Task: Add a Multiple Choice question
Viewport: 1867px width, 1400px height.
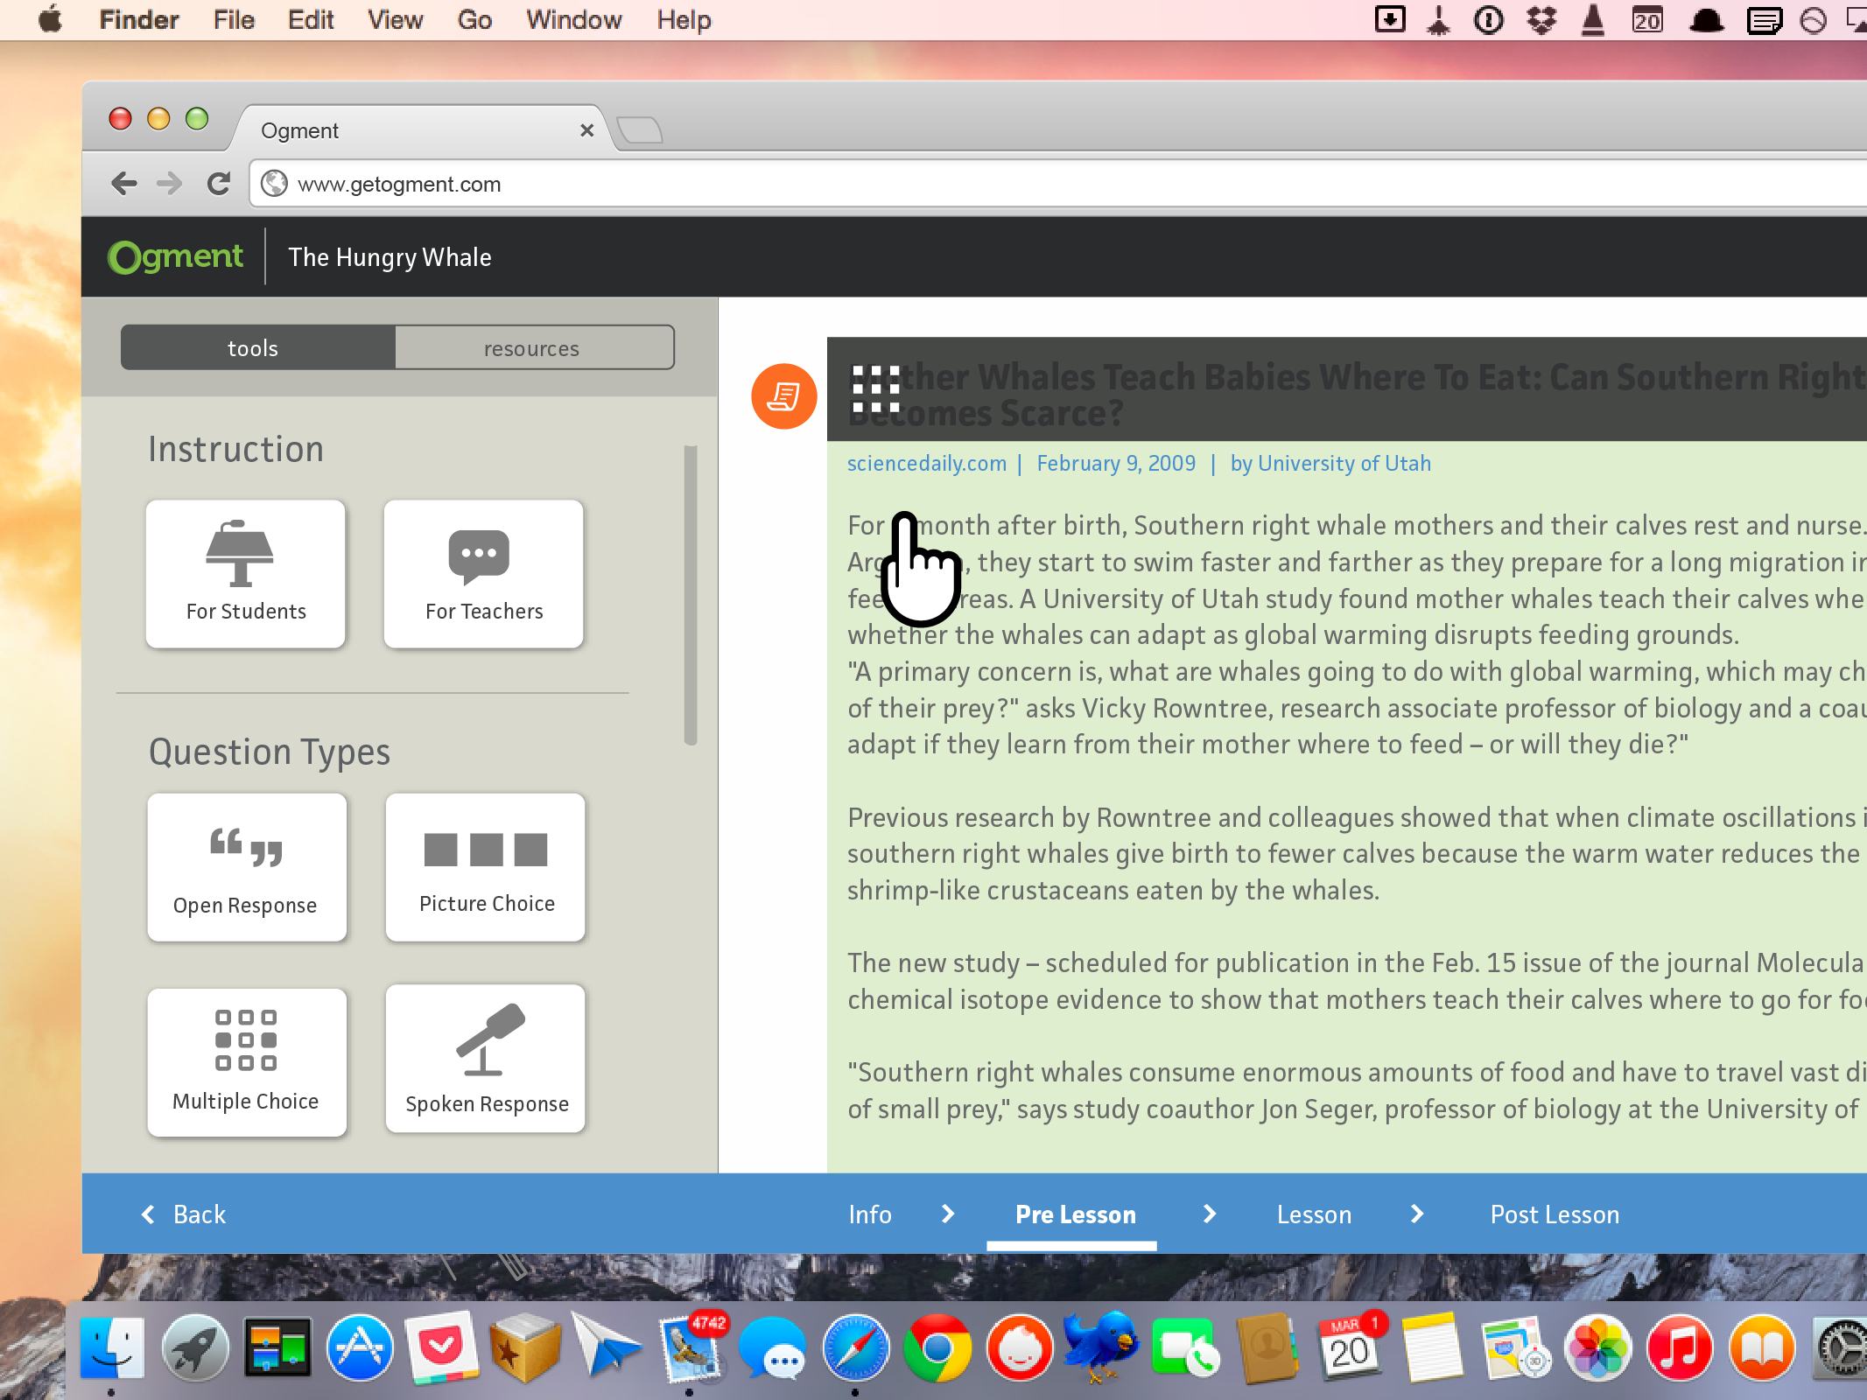Action: pyautogui.click(x=247, y=1062)
